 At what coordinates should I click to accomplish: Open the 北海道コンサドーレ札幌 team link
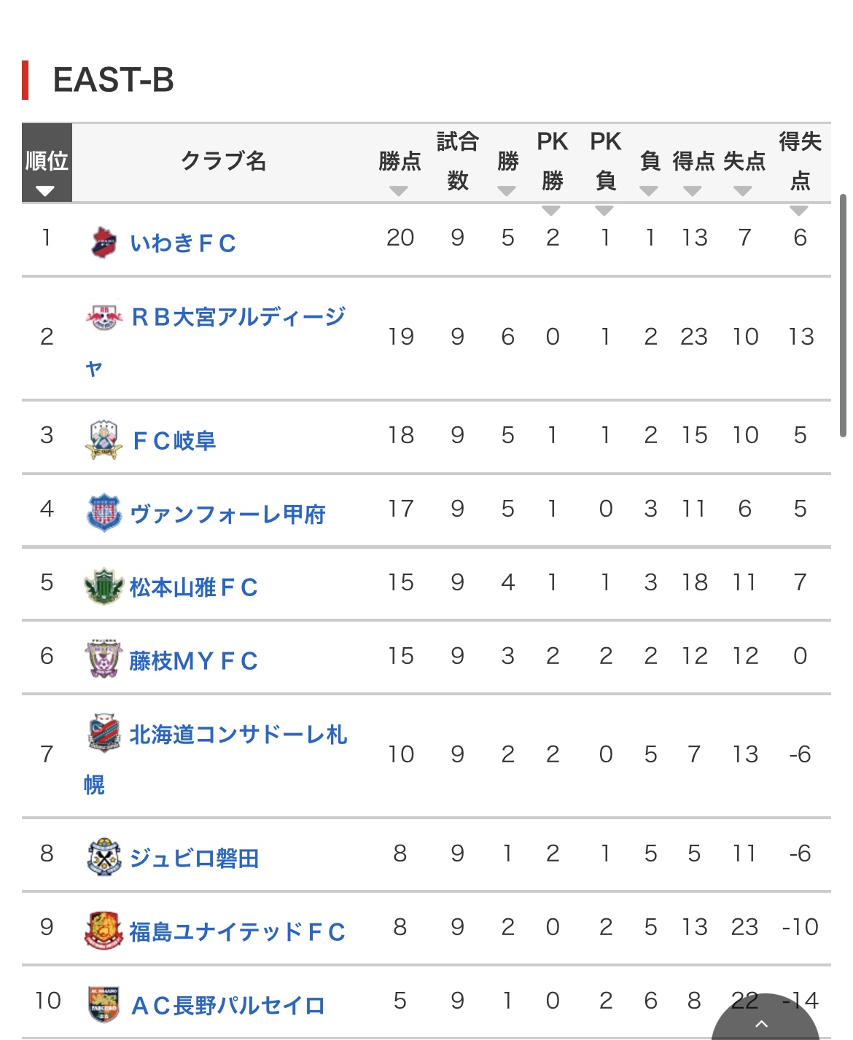click(x=238, y=735)
